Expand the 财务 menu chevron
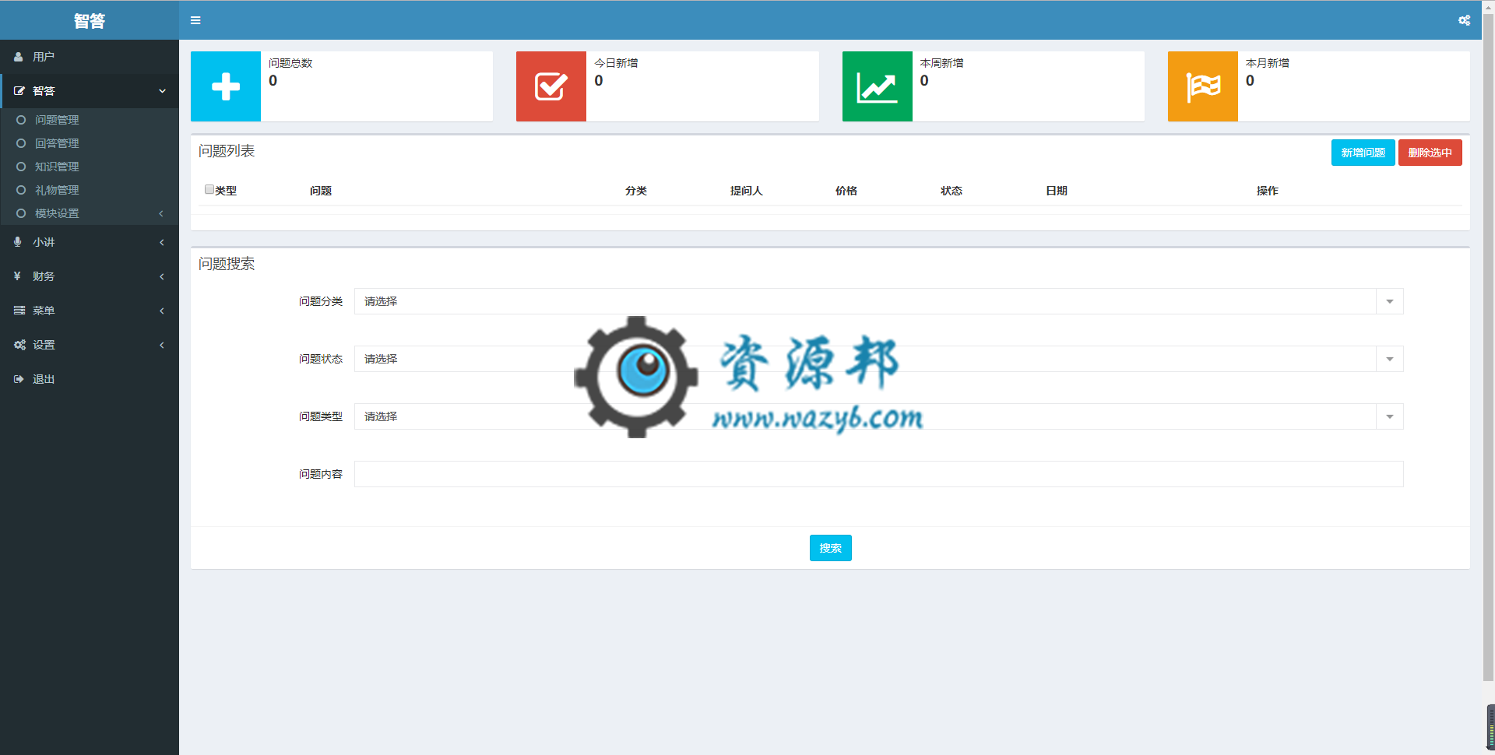Viewport: 1495px width, 755px height. tap(161, 276)
